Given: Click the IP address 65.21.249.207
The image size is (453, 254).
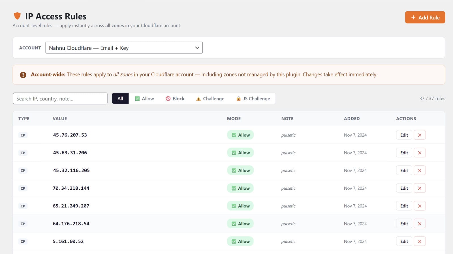Looking at the screenshot, I should click(x=71, y=206).
